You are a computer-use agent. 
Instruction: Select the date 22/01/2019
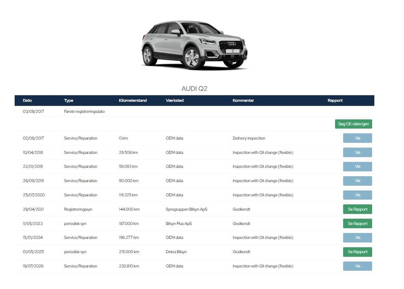pyautogui.click(x=33, y=166)
